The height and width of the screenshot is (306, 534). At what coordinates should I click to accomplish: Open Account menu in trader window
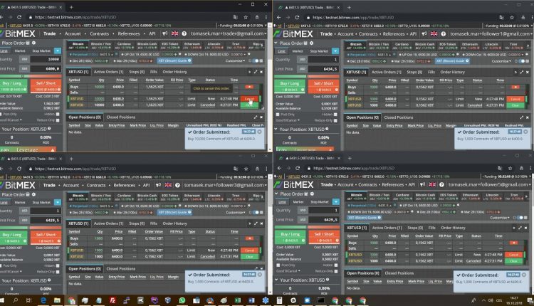pos(73,33)
